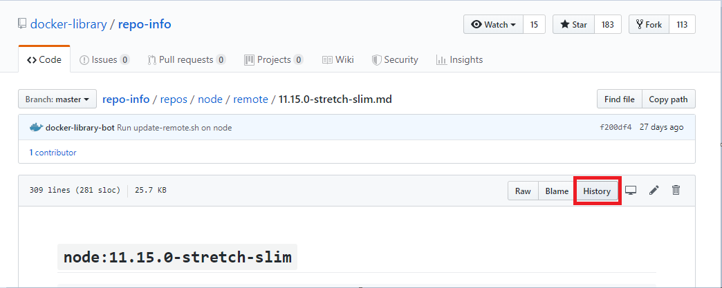Expand the Branch: master selector
This screenshot has width=722, height=288.
click(57, 99)
